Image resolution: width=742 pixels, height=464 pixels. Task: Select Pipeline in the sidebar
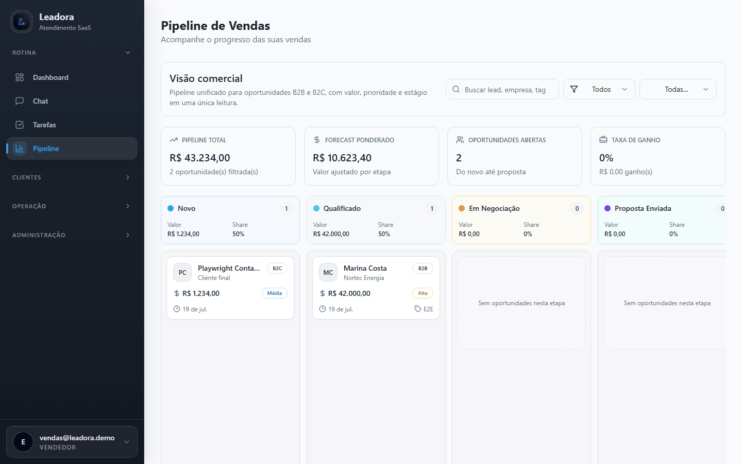[72, 148]
